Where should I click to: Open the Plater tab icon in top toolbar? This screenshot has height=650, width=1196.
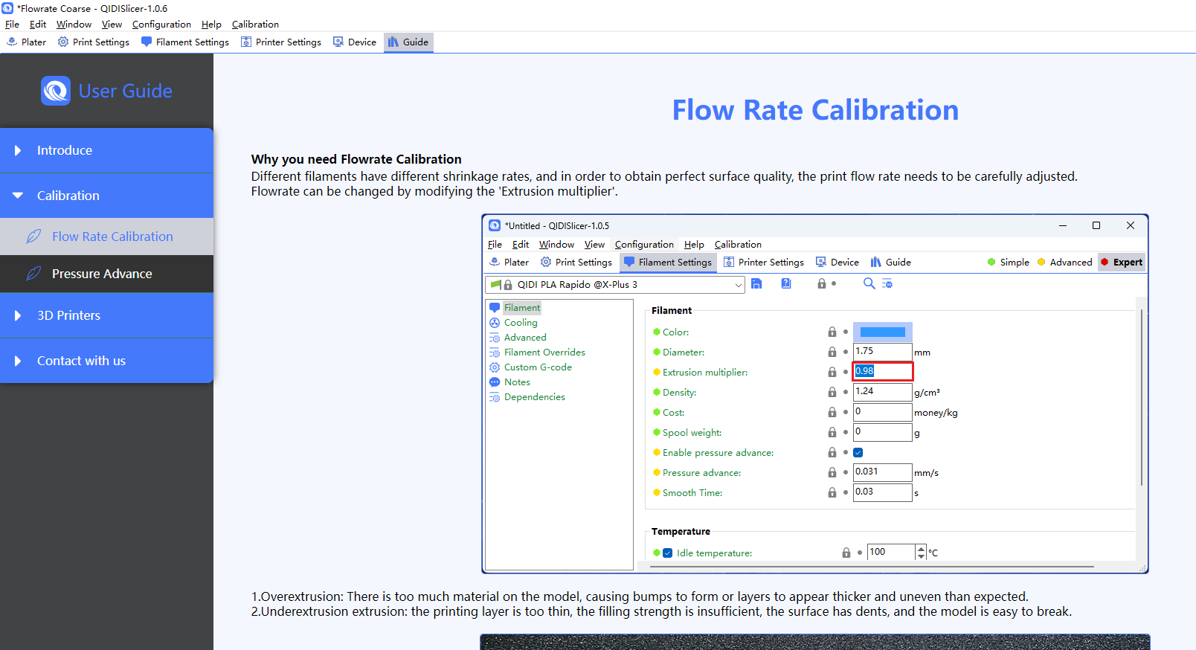point(12,42)
